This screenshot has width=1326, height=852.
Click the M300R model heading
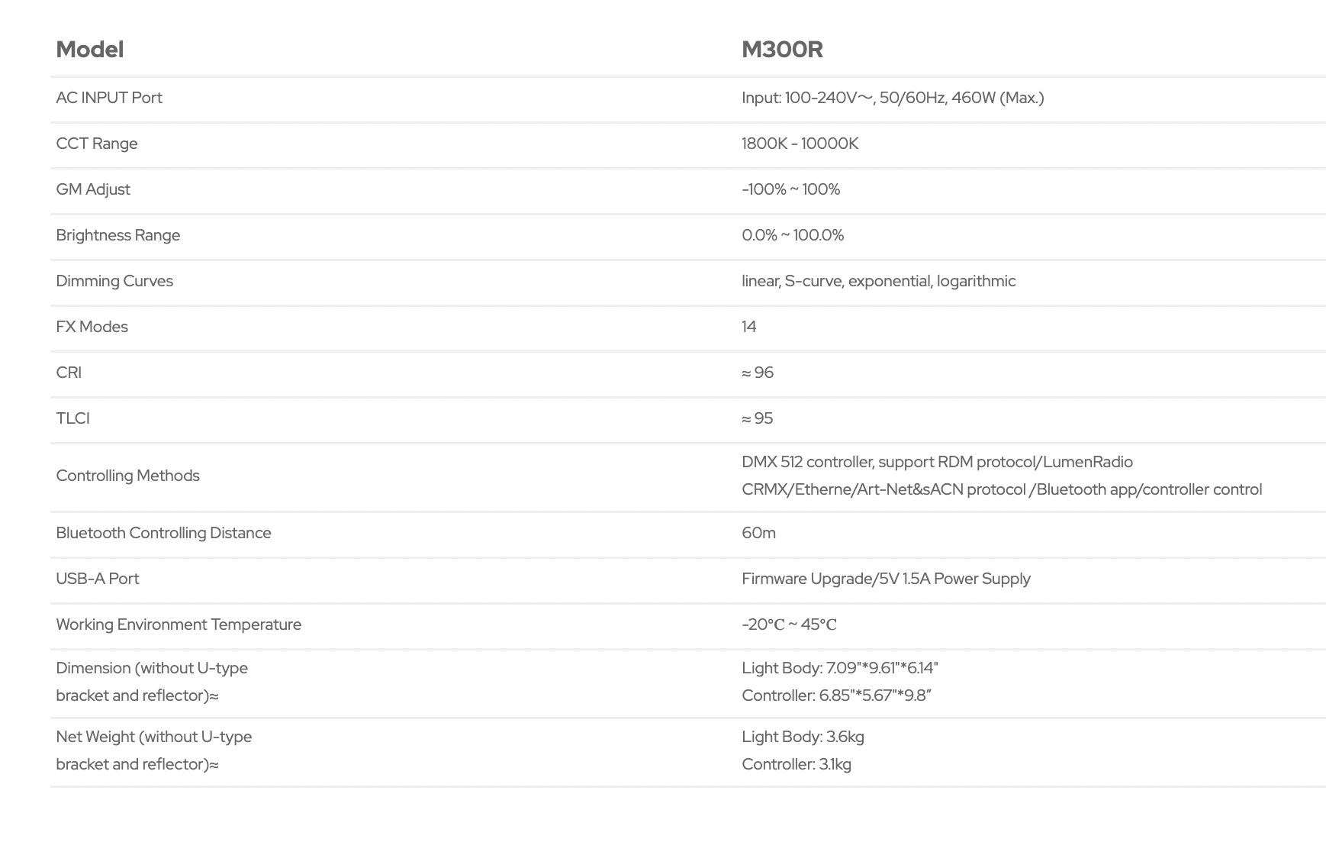point(782,50)
